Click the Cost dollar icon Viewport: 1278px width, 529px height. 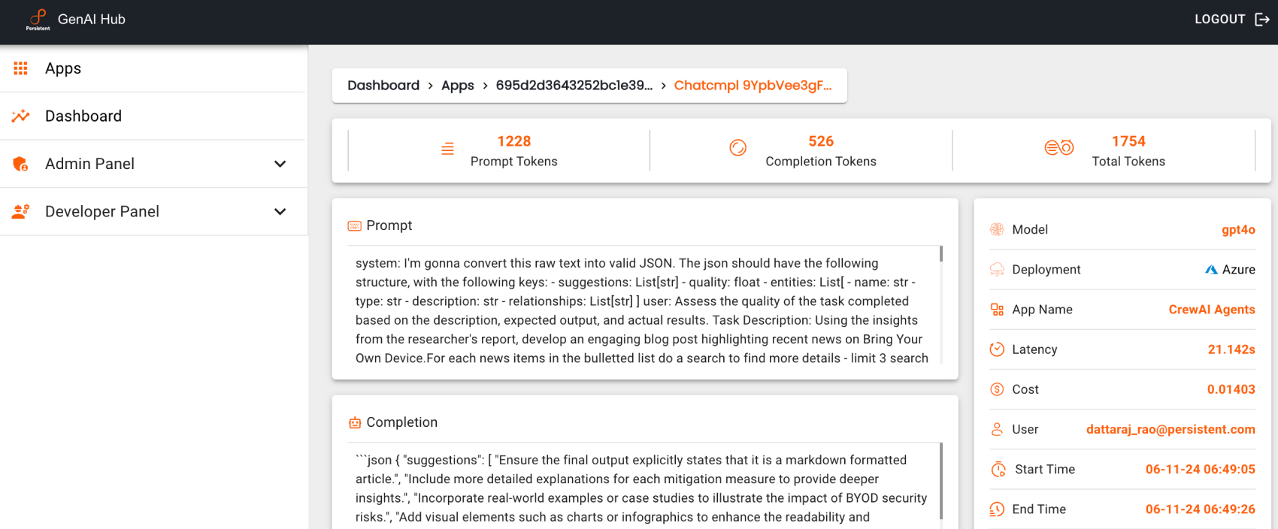coord(997,389)
